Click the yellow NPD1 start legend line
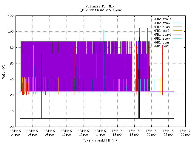The image size is (191, 143). [x=178, y=35]
